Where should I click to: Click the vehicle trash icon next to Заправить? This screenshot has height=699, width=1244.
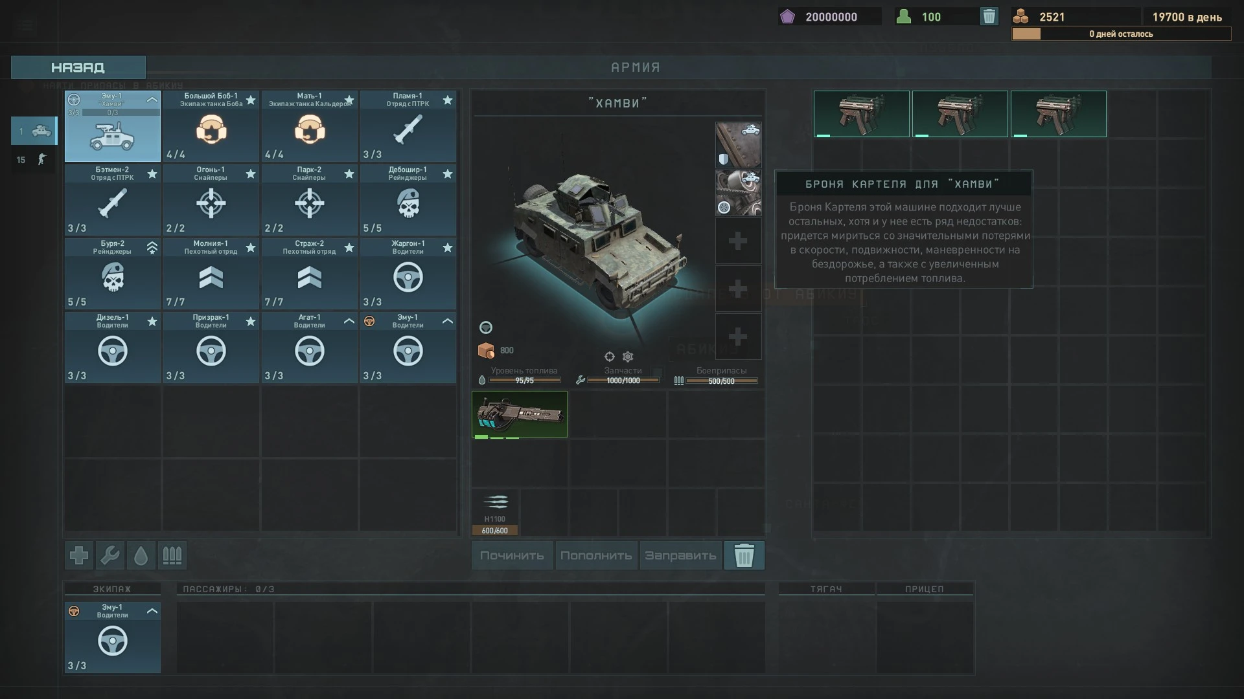coord(744,555)
